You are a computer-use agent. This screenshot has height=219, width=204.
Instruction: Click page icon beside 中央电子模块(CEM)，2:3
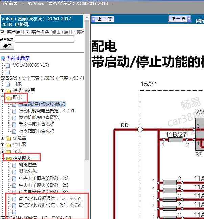click(14, 185)
